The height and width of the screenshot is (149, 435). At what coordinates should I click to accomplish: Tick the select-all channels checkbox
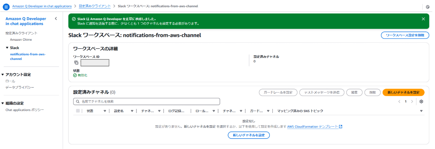pos(78,111)
